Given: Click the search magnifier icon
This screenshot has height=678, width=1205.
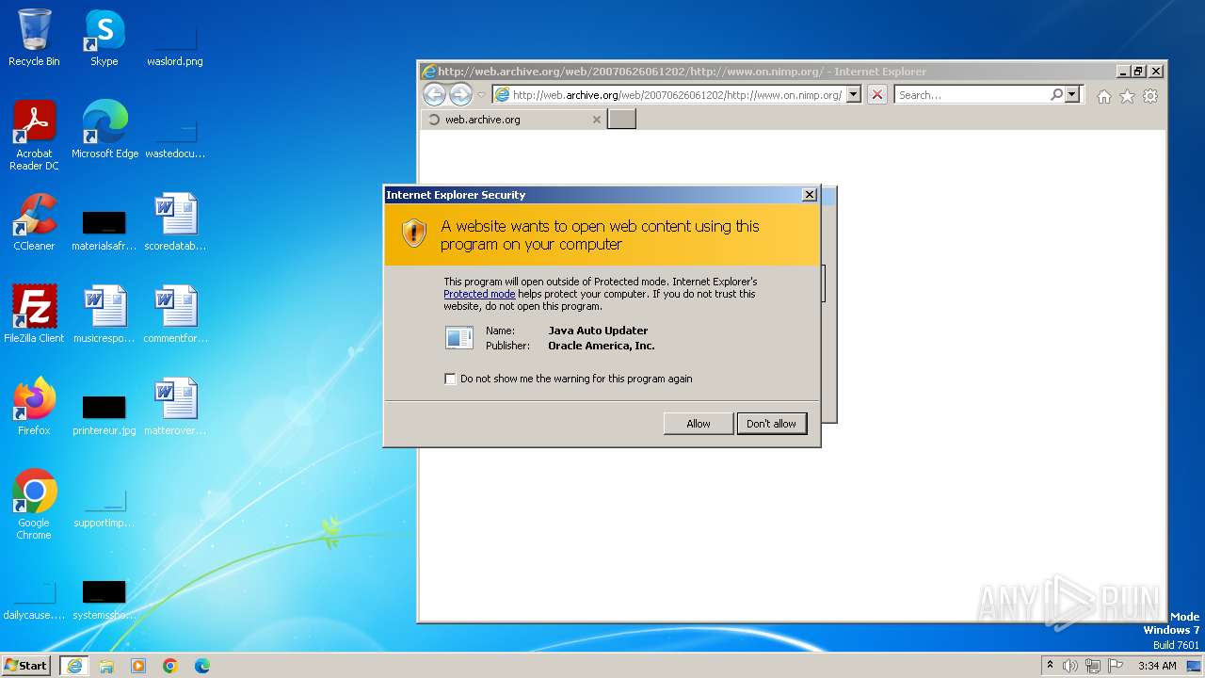Looking at the screenshot, I should pyautogui.click(x=1056, y=94).
